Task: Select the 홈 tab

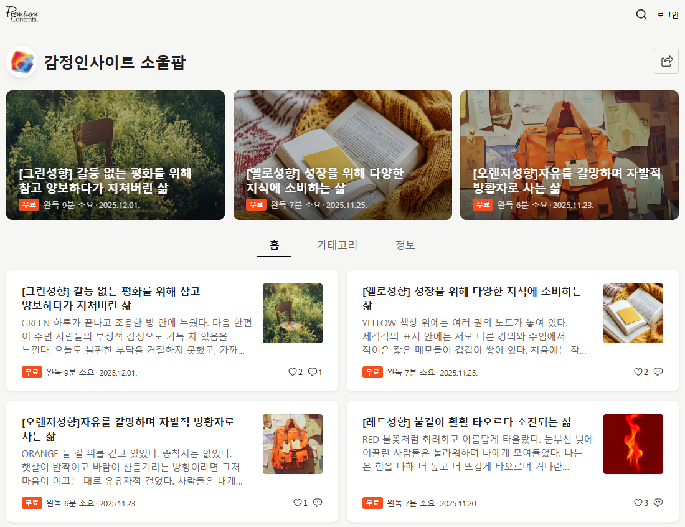Action: click(x=274, y=245)
